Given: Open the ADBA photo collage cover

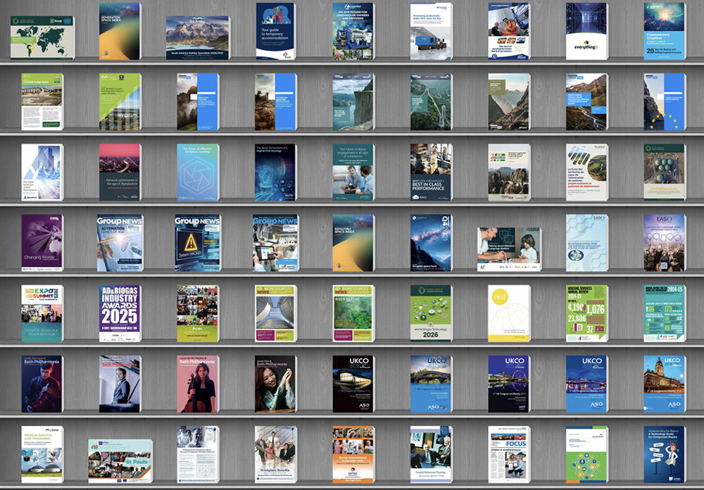Looking at the screenshot, I should pos(198,313).
